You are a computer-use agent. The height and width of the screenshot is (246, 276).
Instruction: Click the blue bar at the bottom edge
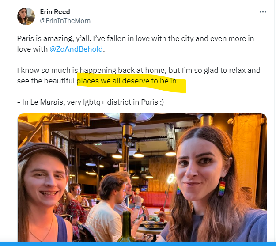coord(138,244)
